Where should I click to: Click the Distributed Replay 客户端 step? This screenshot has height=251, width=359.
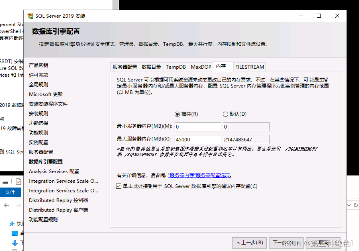point(58,210)
